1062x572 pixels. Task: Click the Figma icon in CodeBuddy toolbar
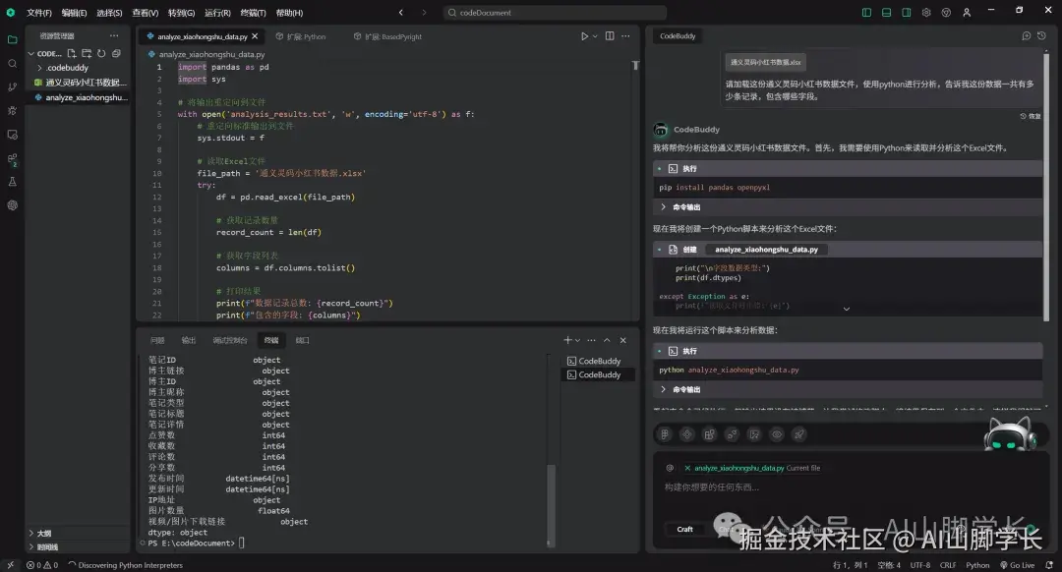click(x=665, y=434)
